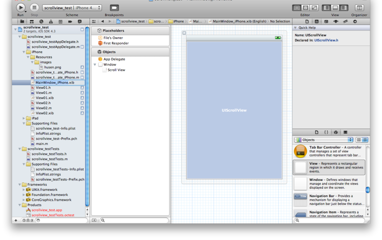This screenshot has width=382, height=240.
Task: Select Scroll View in document outline
Action: 116,70
